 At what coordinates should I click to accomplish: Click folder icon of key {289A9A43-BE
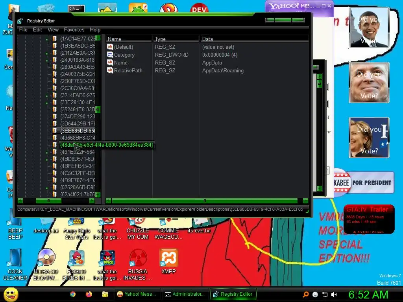[54, 67]
